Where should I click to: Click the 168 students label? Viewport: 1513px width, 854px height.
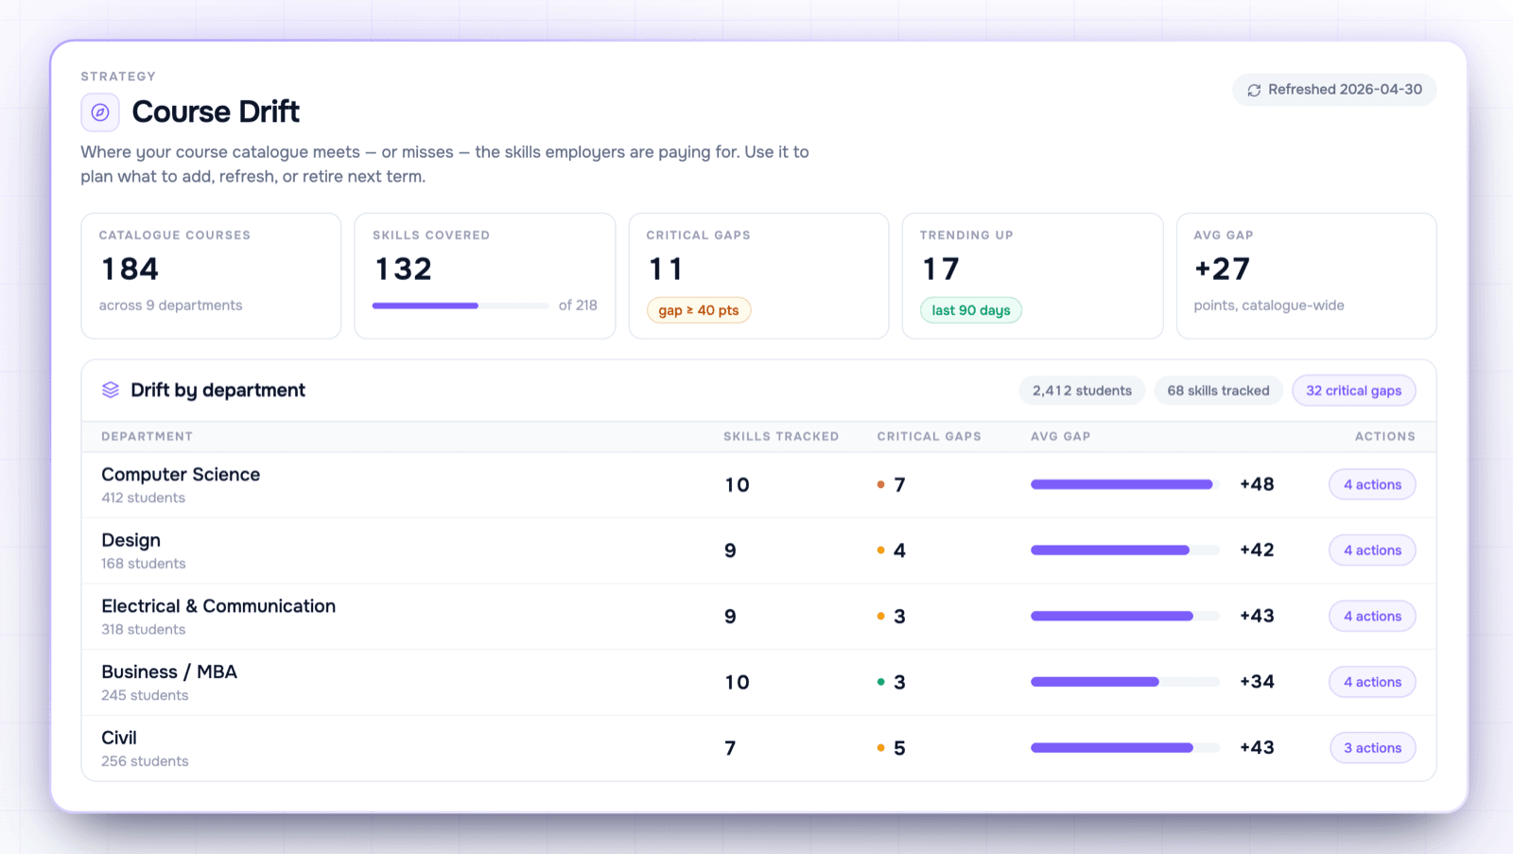click(x=144, y=564)
